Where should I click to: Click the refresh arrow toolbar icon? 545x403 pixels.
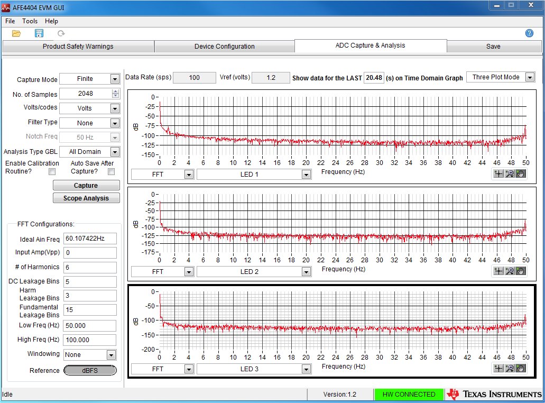tap(61, 33)
